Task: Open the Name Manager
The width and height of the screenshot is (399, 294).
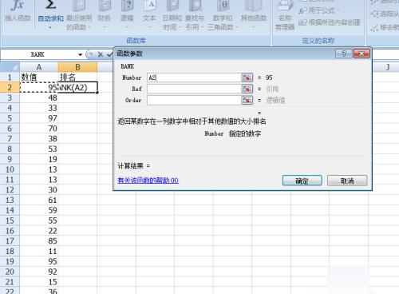Action: pyautogui.click(x=285, y=14)
